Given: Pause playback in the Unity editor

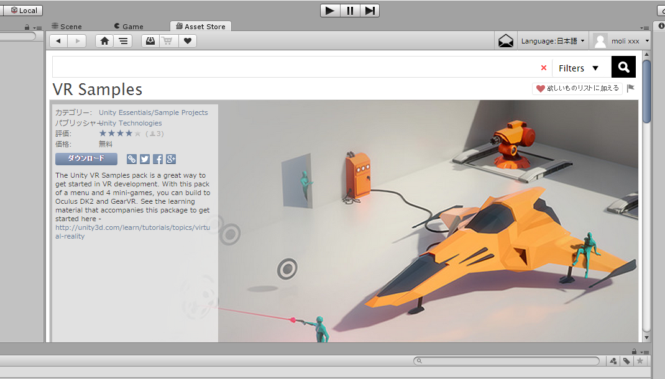Looking at the screenshot, I should pyautogui.click(x=350, y=10).
